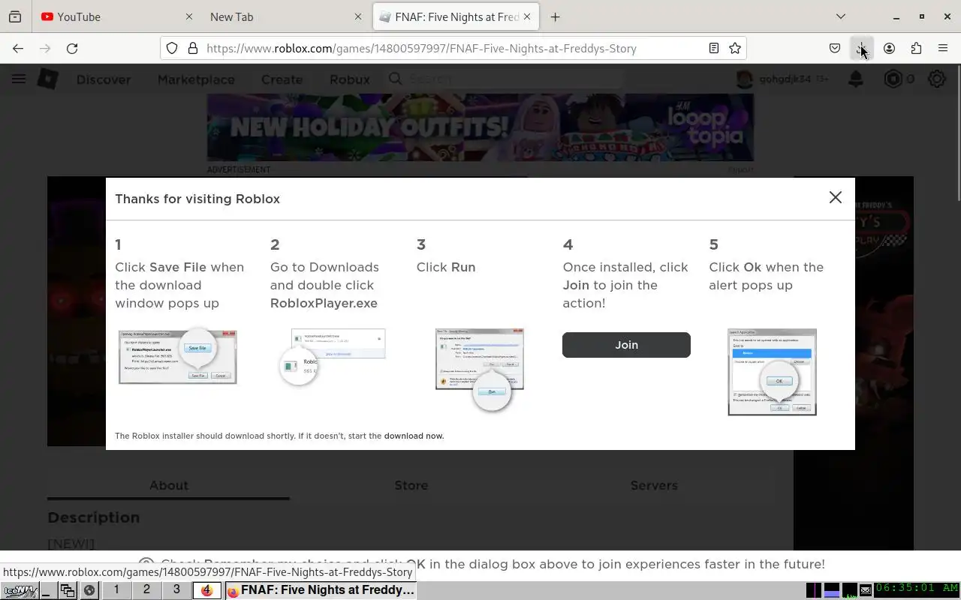Click the taskbar clock

(917, 589)
